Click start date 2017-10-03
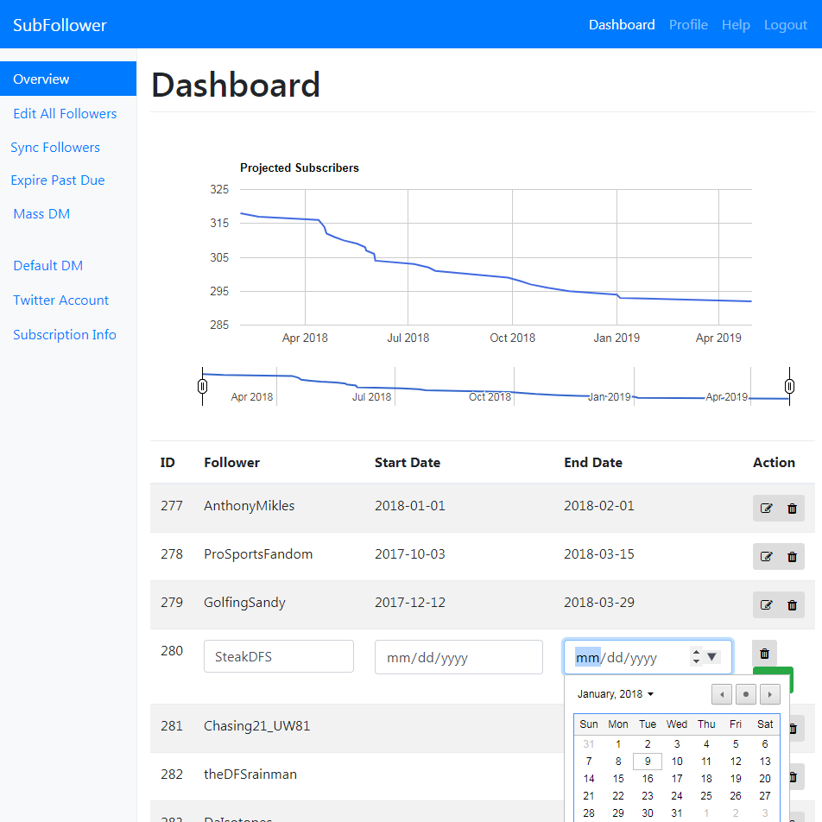Image resolution: width=822 pixels, height=822 pixels. [x=410, y=554]
